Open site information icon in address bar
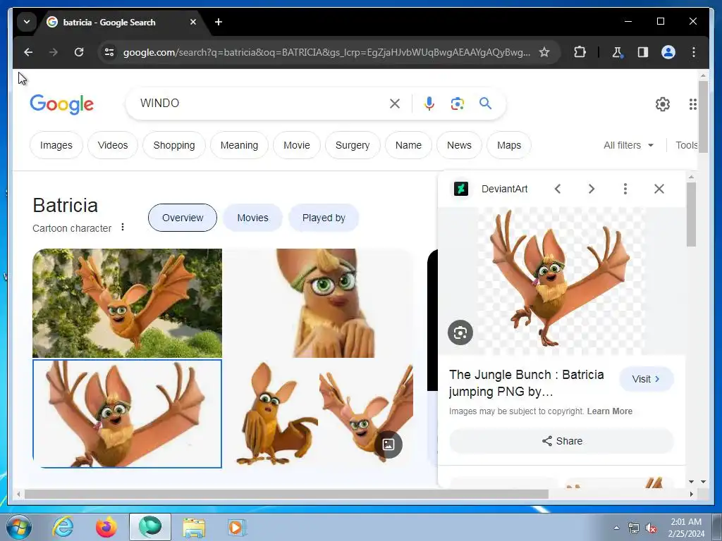The width and height of the screenshot is (722, 541). [109, 52]
